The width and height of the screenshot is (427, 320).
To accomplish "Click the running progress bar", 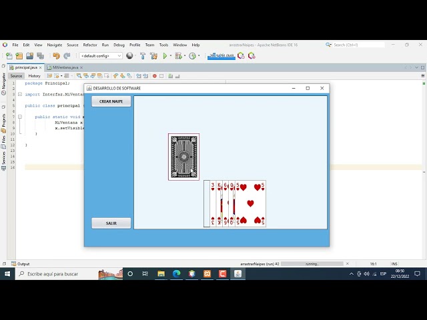I will (x=312, y=264).
